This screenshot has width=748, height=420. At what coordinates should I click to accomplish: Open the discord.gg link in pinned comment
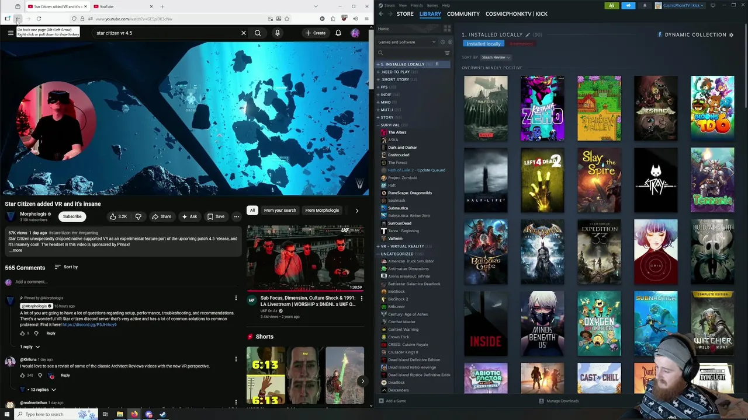pyautogui.click(x=89, y=325)
